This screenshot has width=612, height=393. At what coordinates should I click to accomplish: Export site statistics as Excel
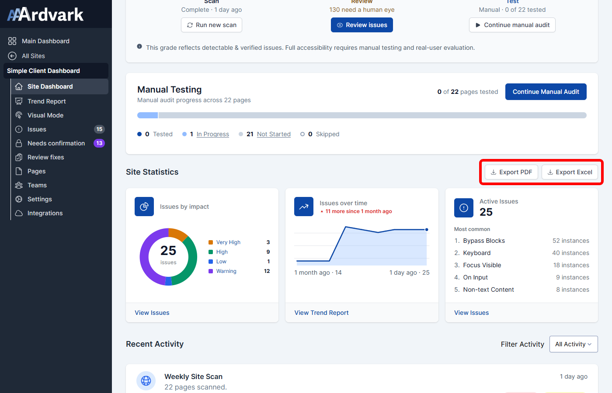570,172
